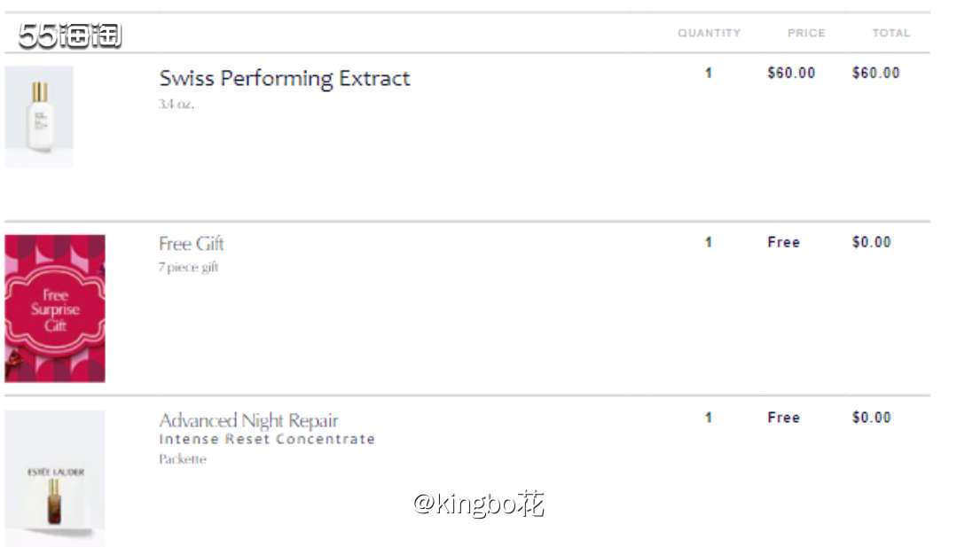957x547 pixels.
Task: Open the Swiss Performing Extract product link
Action: [x=284, y=78]
